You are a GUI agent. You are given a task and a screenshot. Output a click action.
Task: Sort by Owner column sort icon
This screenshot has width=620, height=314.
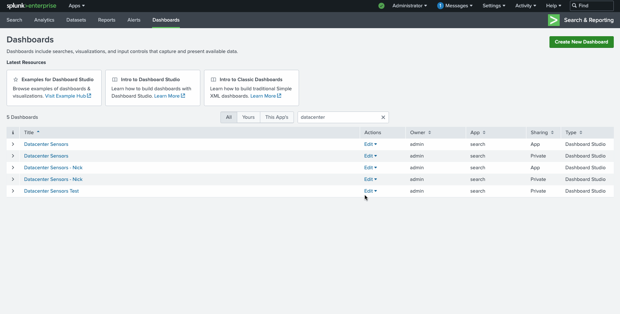pos(430,133)
